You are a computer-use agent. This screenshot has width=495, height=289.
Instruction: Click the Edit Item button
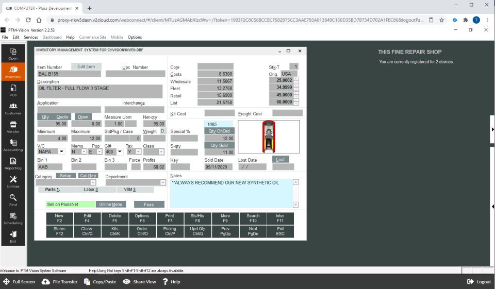(x=86, y=66)
